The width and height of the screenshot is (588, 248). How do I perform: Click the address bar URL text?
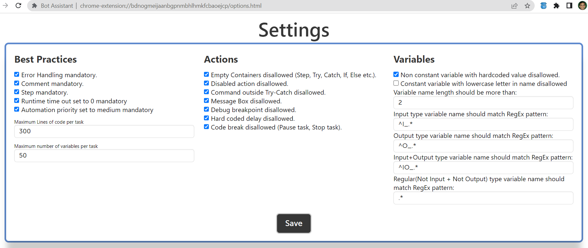171,6
